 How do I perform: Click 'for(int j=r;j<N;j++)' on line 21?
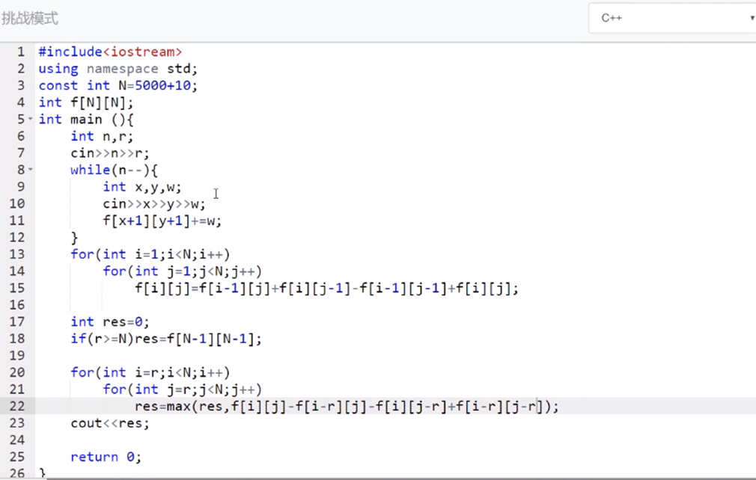[182, 389]
